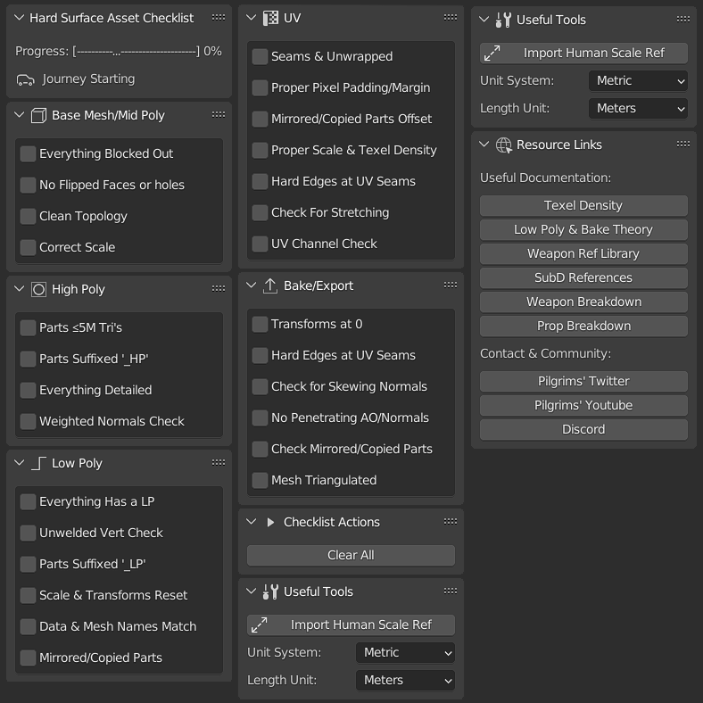Viewport: 703px width, 703px height.
Task: Open the Length Unit Meters dropdown in bottom Useful Tools
Action: [x=405, y=680]
